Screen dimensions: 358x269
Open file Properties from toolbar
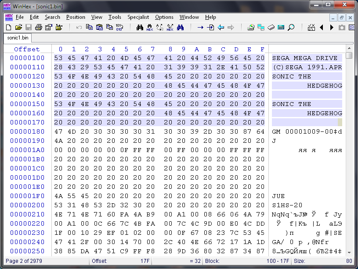click(49, 27)
